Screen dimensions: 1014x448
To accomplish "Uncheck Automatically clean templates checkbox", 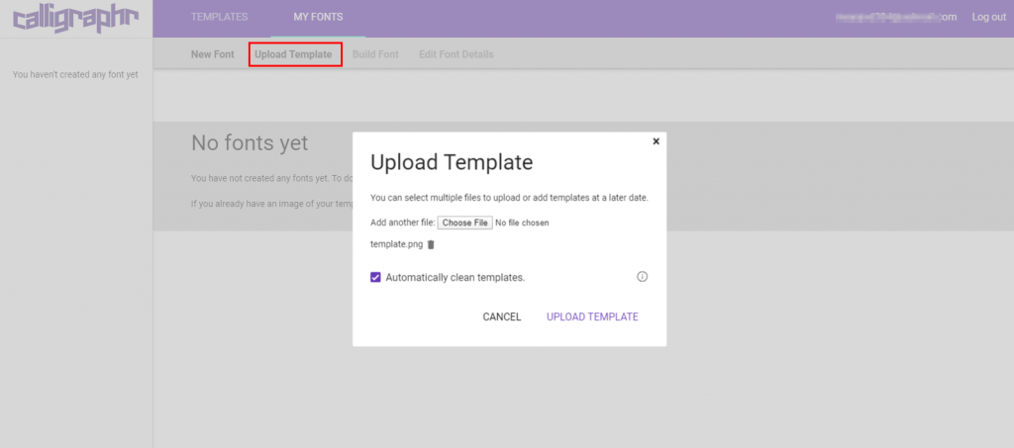I will point(375,278).
